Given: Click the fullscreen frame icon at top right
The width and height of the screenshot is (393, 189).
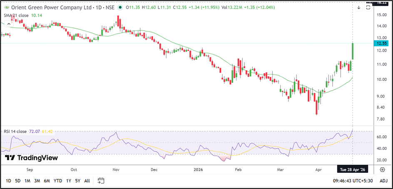Looking at the screenshot, I should pos(368,7).
